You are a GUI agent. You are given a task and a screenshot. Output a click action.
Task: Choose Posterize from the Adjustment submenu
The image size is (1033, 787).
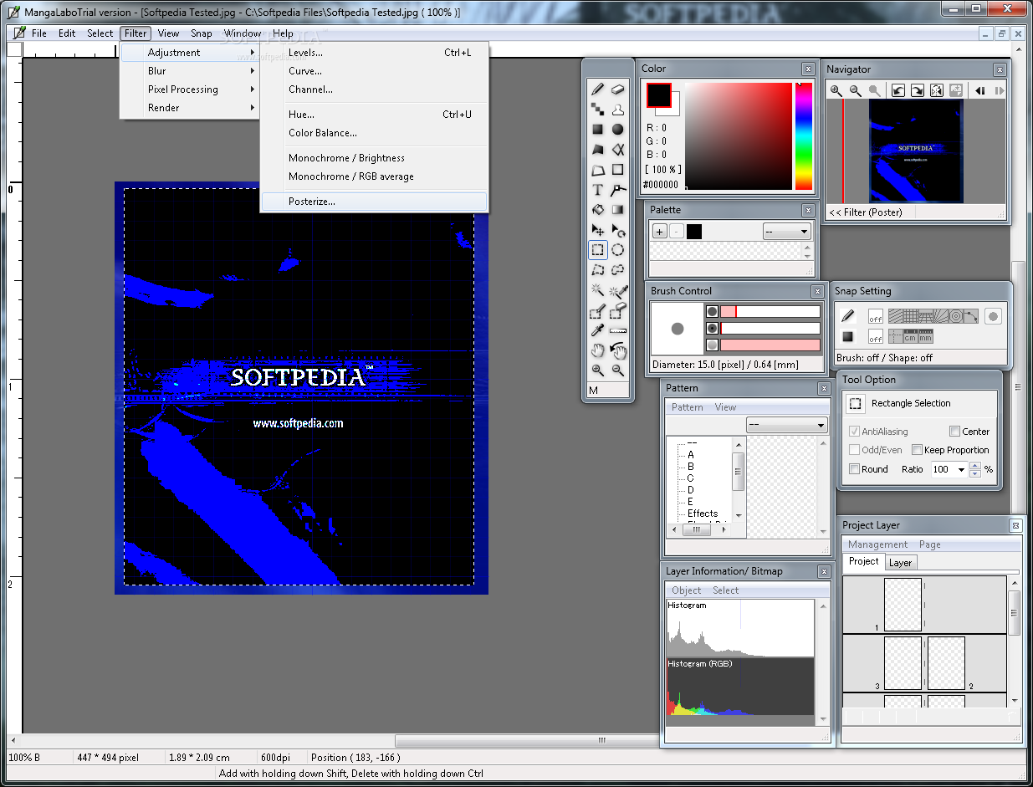tap(374, 202)
